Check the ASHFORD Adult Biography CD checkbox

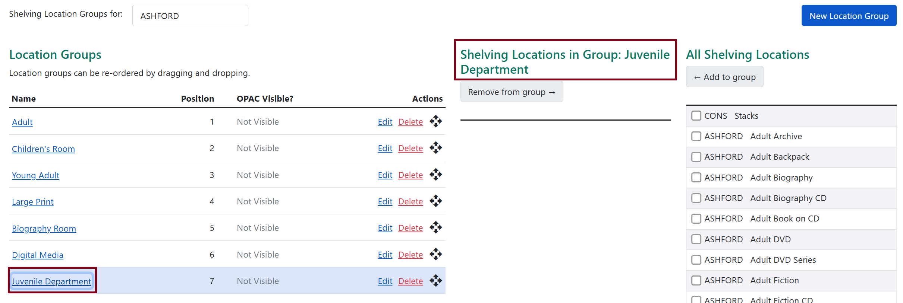pyautogui.click(x=696, y=198)
